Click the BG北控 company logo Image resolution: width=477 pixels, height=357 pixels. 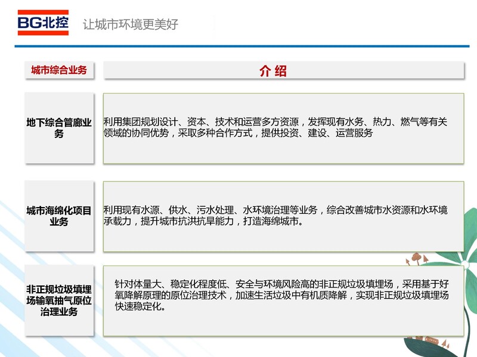pyautogui.click(x=43, y=23)
